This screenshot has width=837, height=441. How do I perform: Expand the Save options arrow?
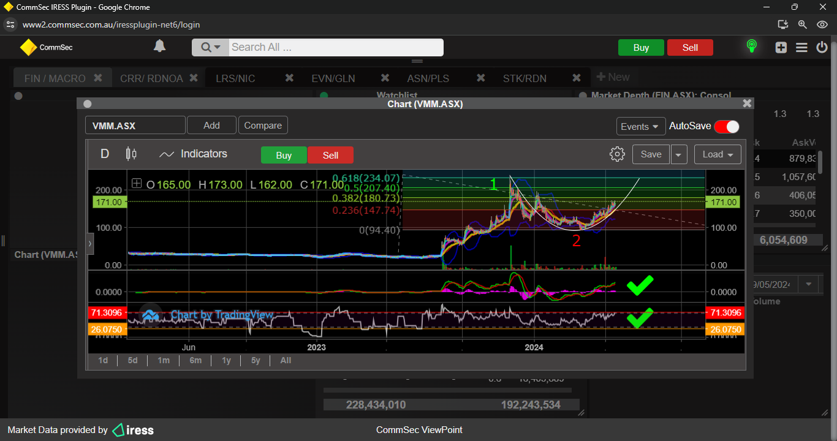pyautogui.click(x=678, y=154)
